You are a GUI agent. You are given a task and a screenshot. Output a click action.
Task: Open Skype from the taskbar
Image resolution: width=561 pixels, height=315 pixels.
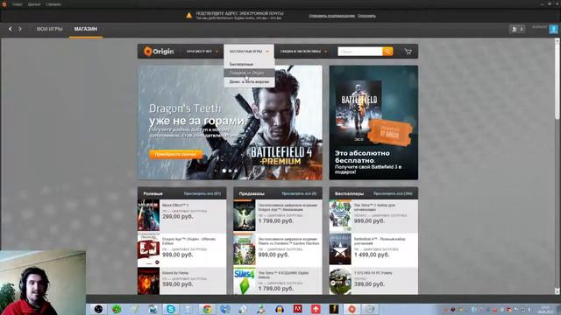171,309
